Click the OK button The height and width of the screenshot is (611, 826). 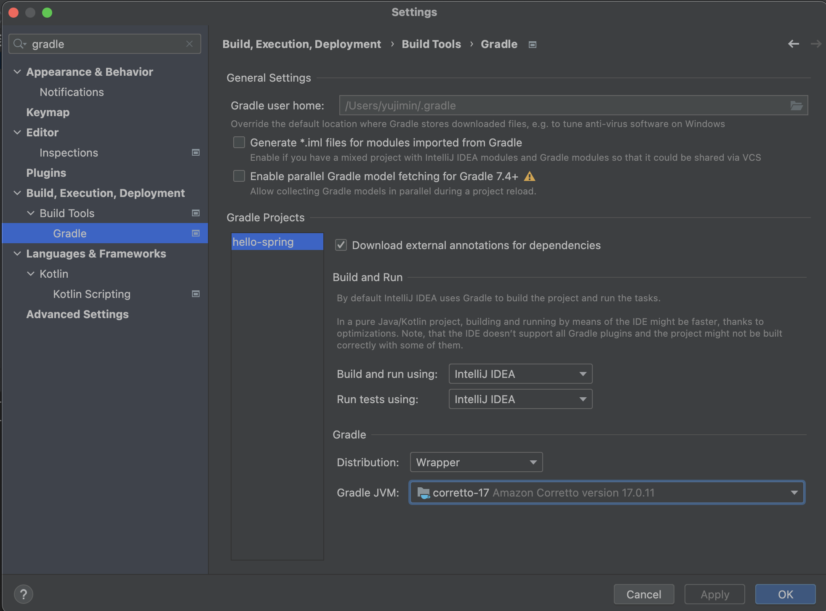tap(785, 594)
